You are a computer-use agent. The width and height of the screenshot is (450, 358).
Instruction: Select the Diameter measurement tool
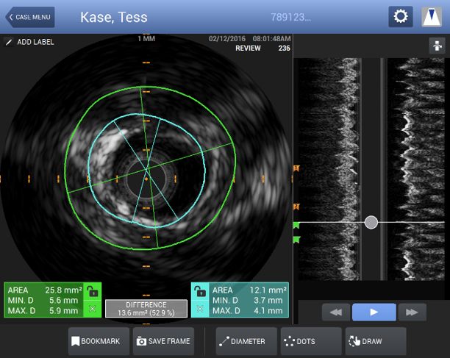coord(246,341)
